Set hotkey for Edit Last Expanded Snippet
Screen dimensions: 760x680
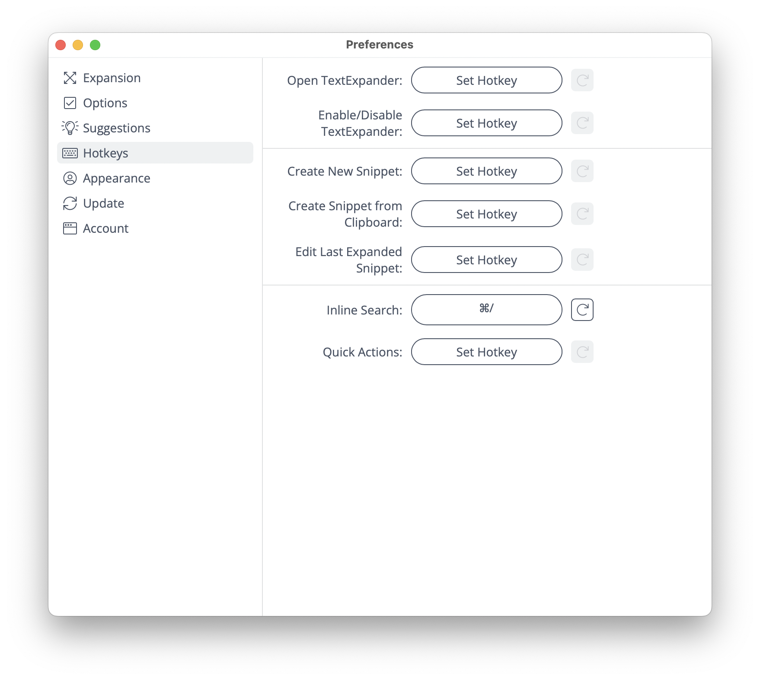[487, 260]
